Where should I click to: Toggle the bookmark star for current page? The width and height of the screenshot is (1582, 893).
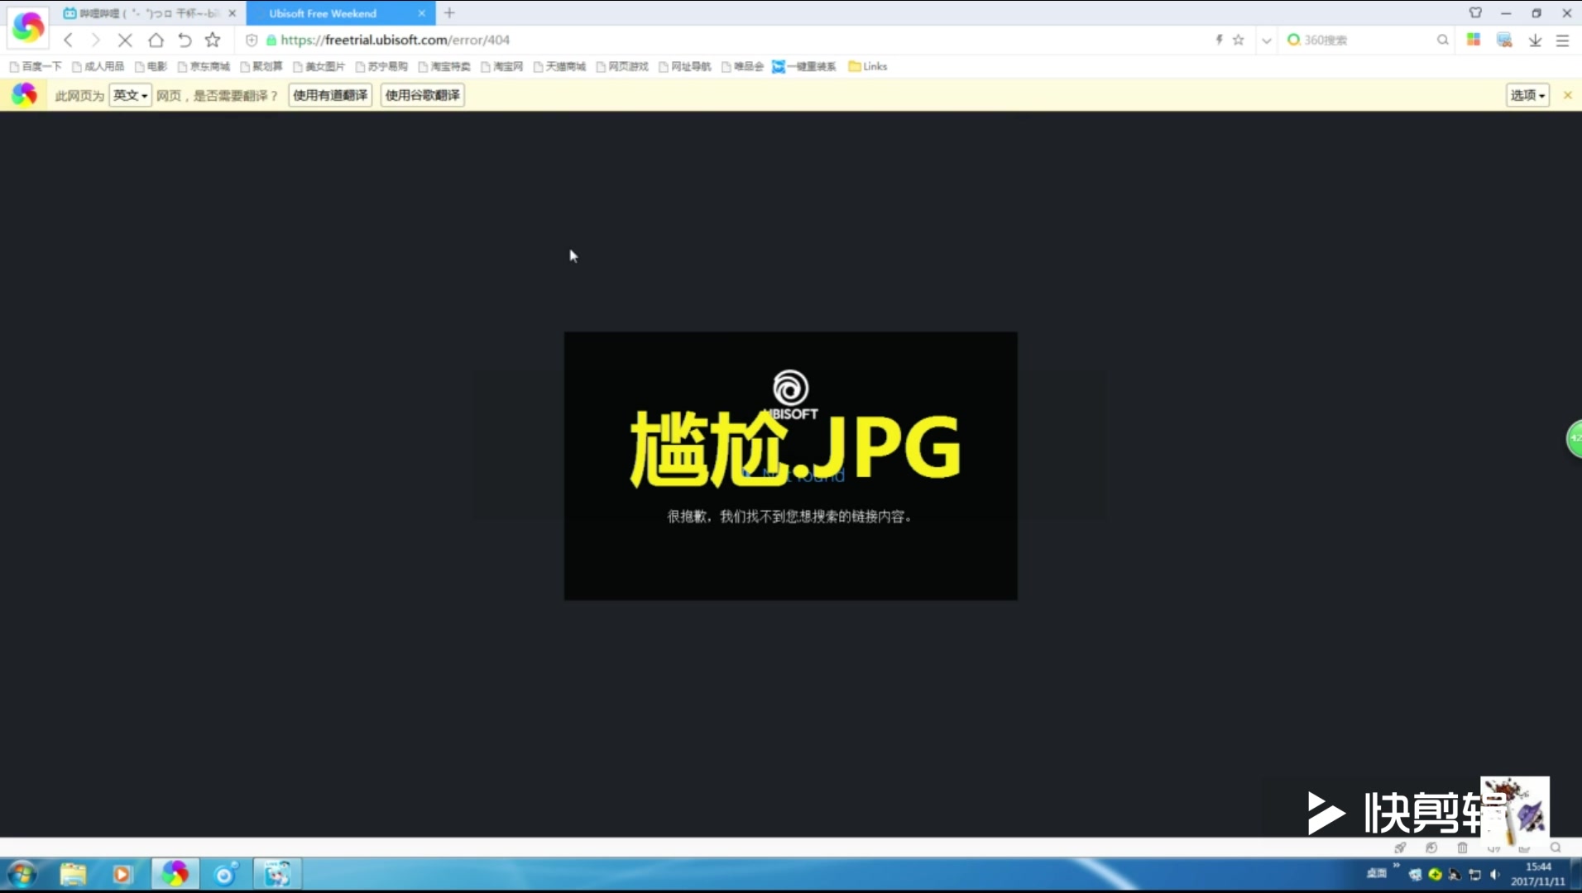[x=213, y=40]
